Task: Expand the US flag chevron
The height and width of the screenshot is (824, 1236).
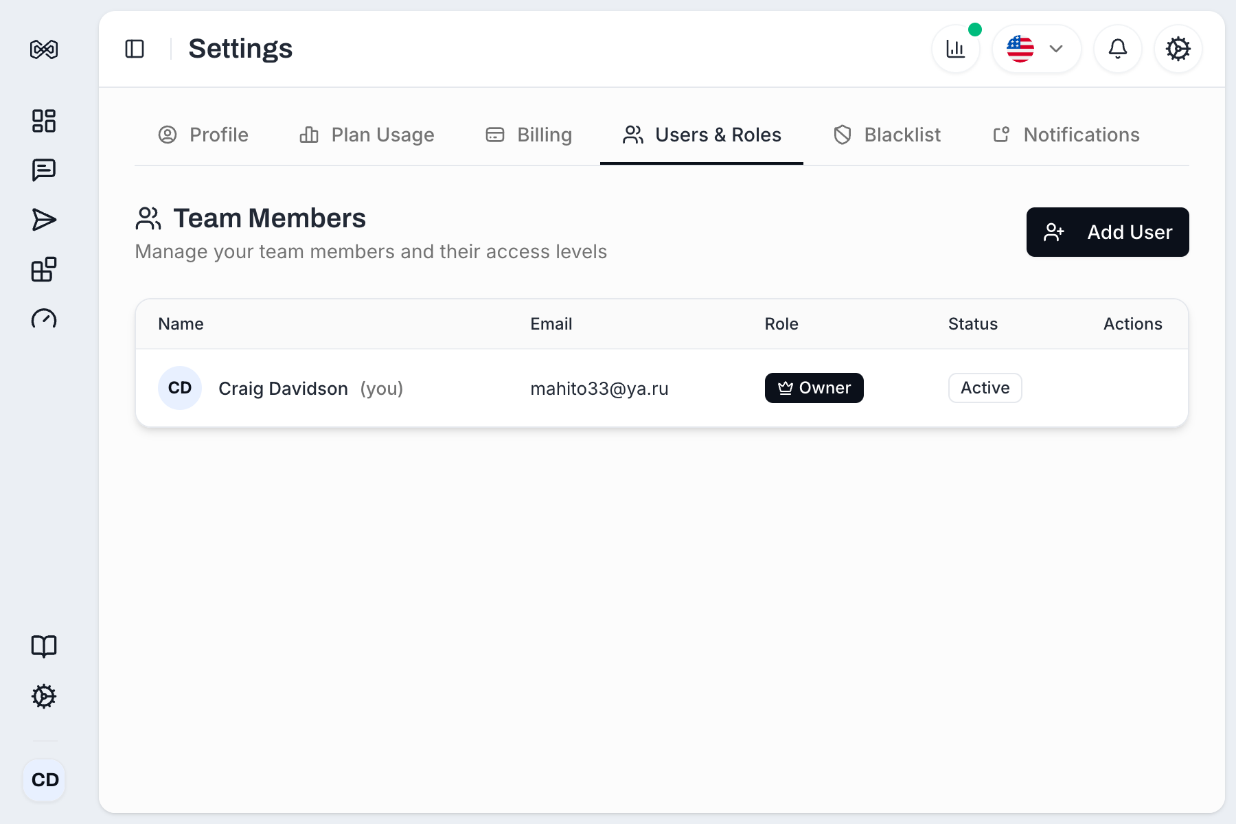Action: click(x=1055, y=49)
